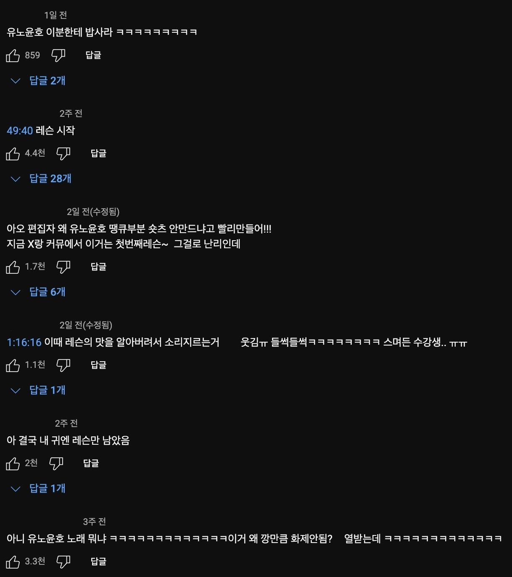The width and height of the screenshot is (512, 577).
Task: Reply to the 3.3천-like comment via 답글
Action: pos(98,562)
